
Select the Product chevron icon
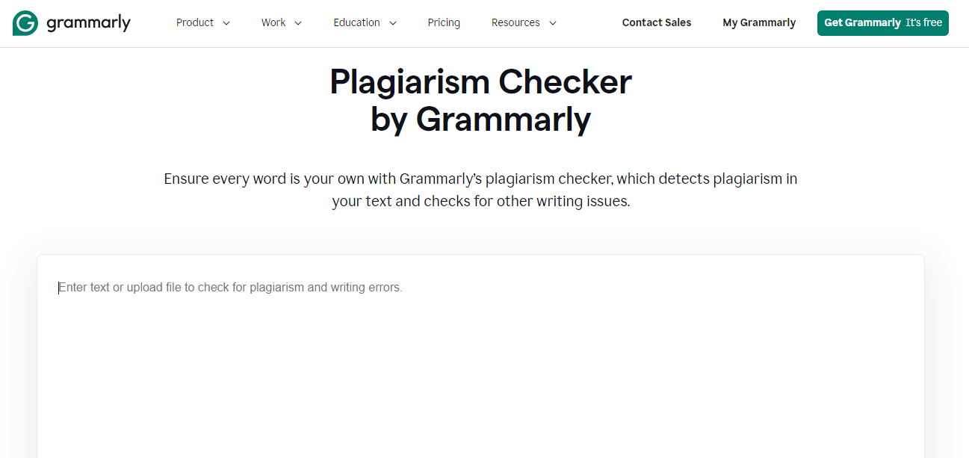(226, 23)
